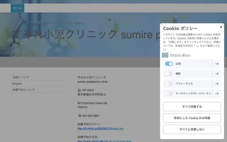The image size is (227, 142).
Task: Follow the 診療予約ログイン URL link
Action: click(x=100, y=129)
